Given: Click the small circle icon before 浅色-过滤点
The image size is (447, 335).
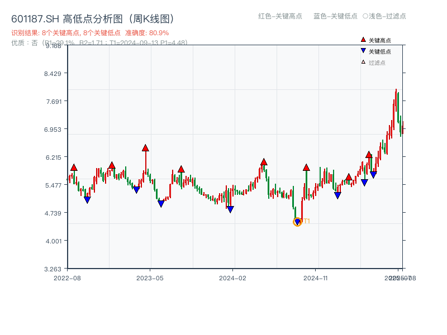Looking at the screenshot, I should (x=365, y=16).
